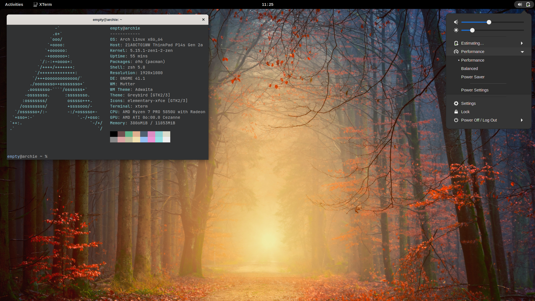Click the XTerm terminal icon in top bar
The image size is (535, 301).
tap(35, 4)
